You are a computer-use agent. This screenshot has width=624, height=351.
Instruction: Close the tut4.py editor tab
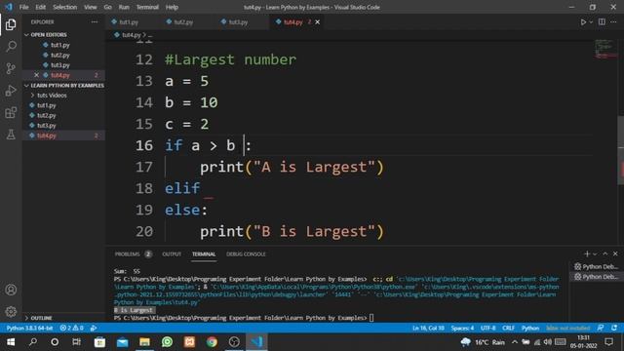click(317, 21)
